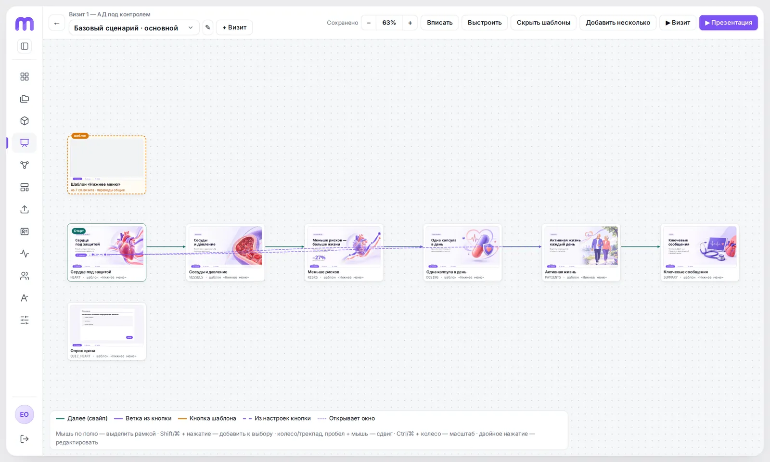Viewport: 770px width, 462px height.
Task: Select the 'Сосуды и давление' slide card
Action: [x=225, y=253]
